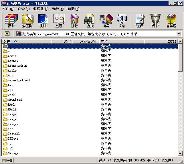
Task: Open the 帮助(H) menu
Action: pyautogui.click(x=74, y=9)
